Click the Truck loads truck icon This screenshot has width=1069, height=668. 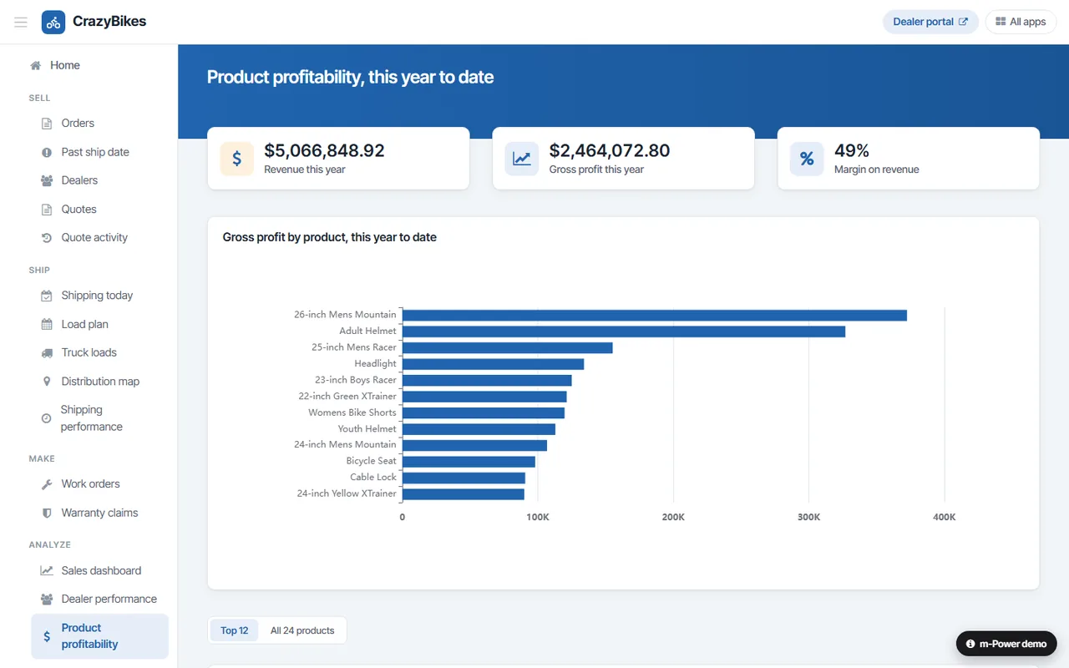click(x=47, y=353)
